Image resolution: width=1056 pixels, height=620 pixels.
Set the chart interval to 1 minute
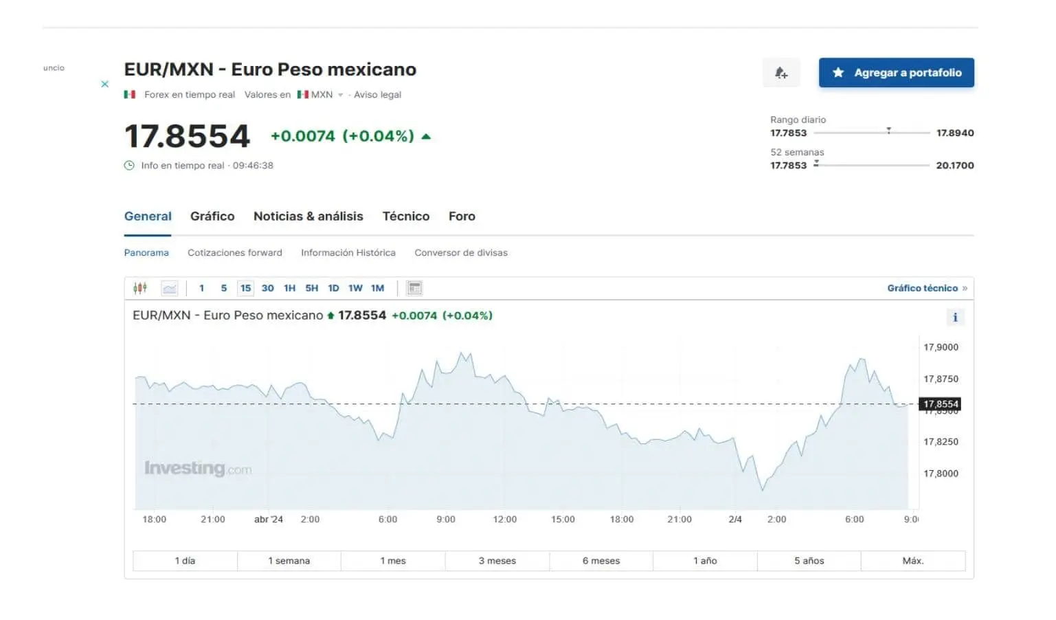point(201,288)
